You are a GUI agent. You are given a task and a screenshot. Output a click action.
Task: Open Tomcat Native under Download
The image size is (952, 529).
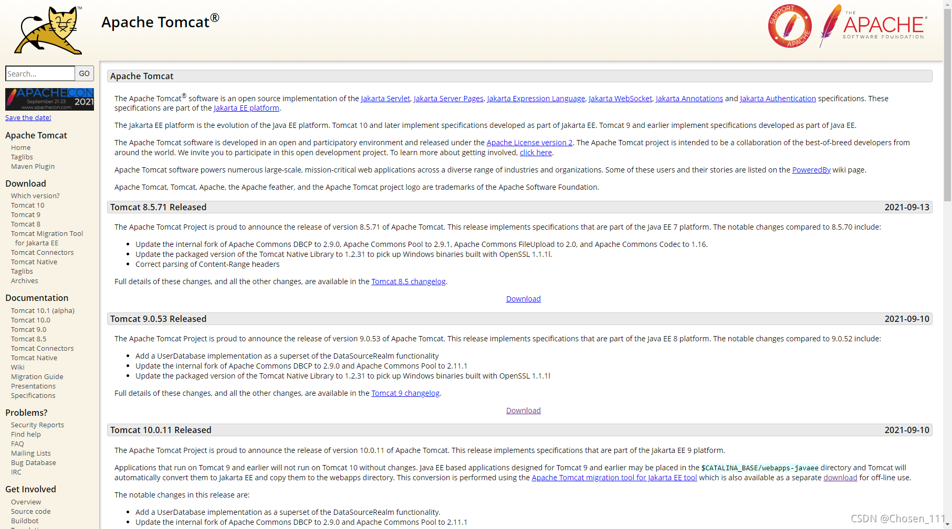tap(34, 262)
